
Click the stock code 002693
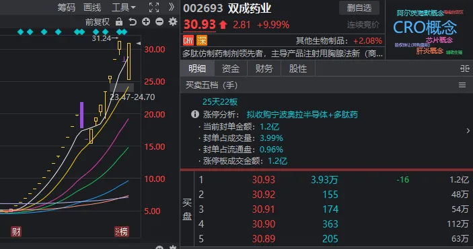coord(203,9)
